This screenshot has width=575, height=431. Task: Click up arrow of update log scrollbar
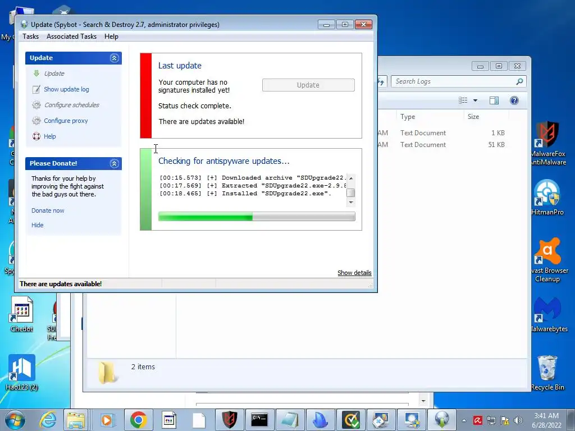pyautogui.click(x=351, y=178)
